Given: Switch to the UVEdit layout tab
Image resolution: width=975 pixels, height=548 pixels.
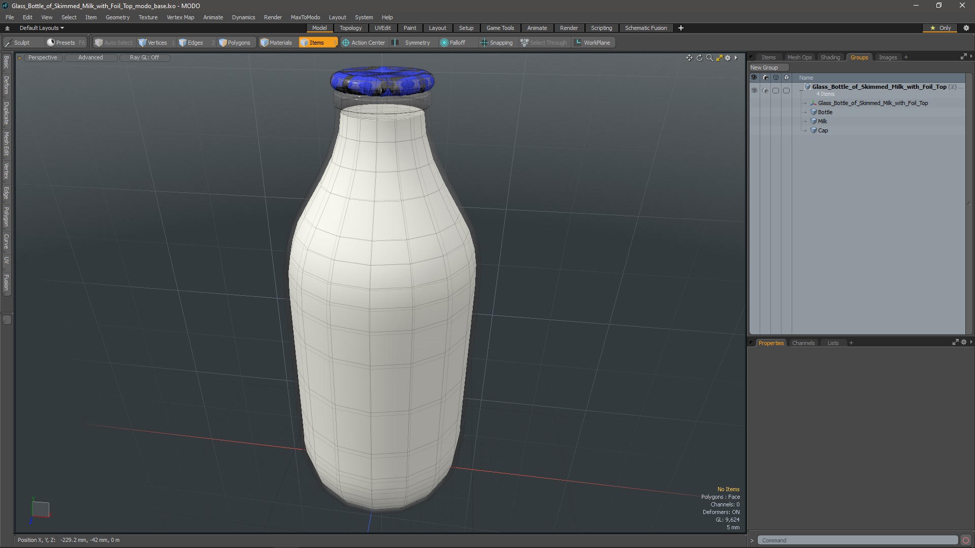Looking at the screenshot, I should pyautogui.click(x=383, y=28).
